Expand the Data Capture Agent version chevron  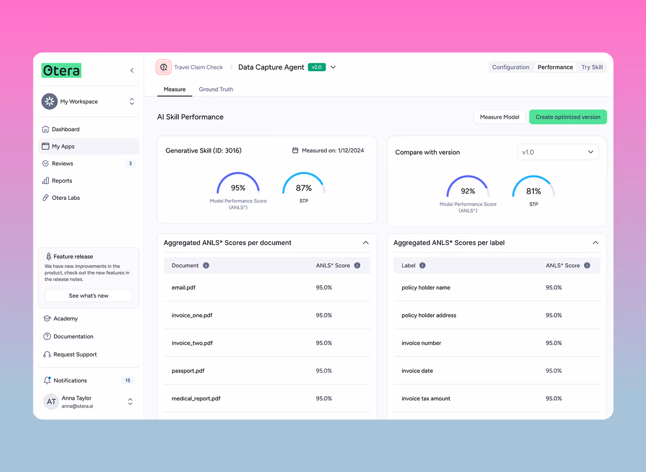coord(333,67)
